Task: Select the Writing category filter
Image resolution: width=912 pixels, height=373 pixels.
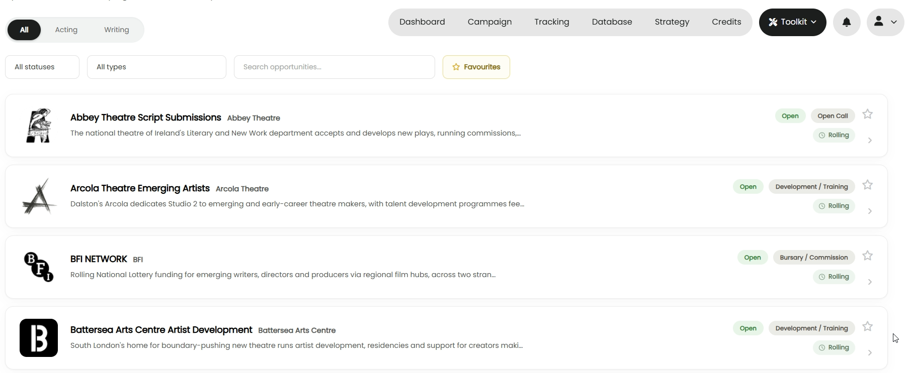Action: tap(117, 30)
